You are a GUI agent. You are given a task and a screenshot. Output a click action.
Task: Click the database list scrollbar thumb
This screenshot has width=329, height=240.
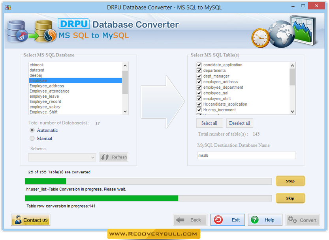pyautogui.click(x=125, y=82)
